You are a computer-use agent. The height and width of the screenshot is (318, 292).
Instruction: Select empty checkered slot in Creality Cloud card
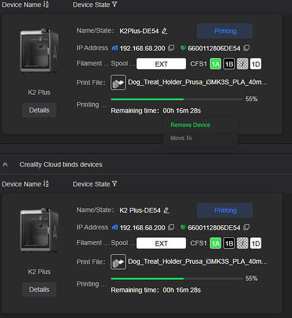click(x=242, y=243)
